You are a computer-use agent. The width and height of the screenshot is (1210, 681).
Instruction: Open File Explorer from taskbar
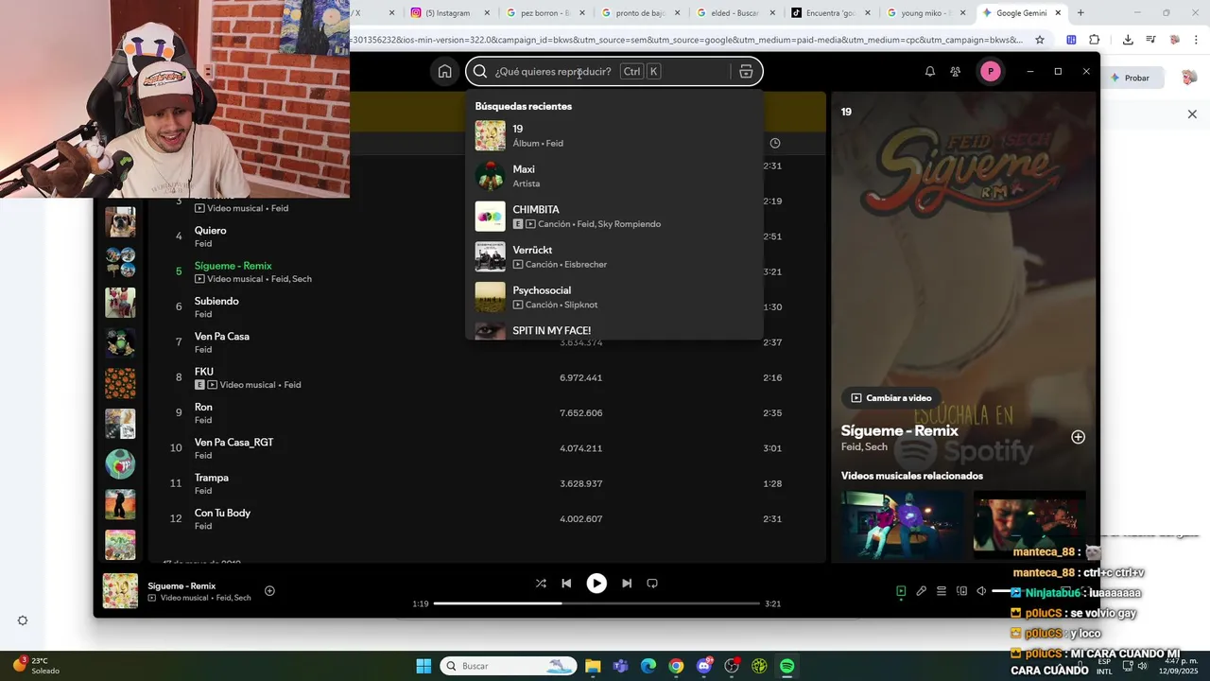(593, 666)
